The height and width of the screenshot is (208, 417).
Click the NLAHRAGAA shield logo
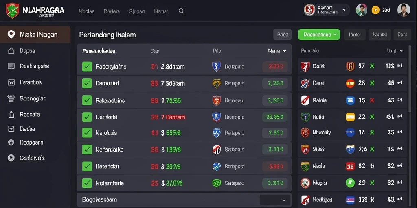tap(13, 11)
